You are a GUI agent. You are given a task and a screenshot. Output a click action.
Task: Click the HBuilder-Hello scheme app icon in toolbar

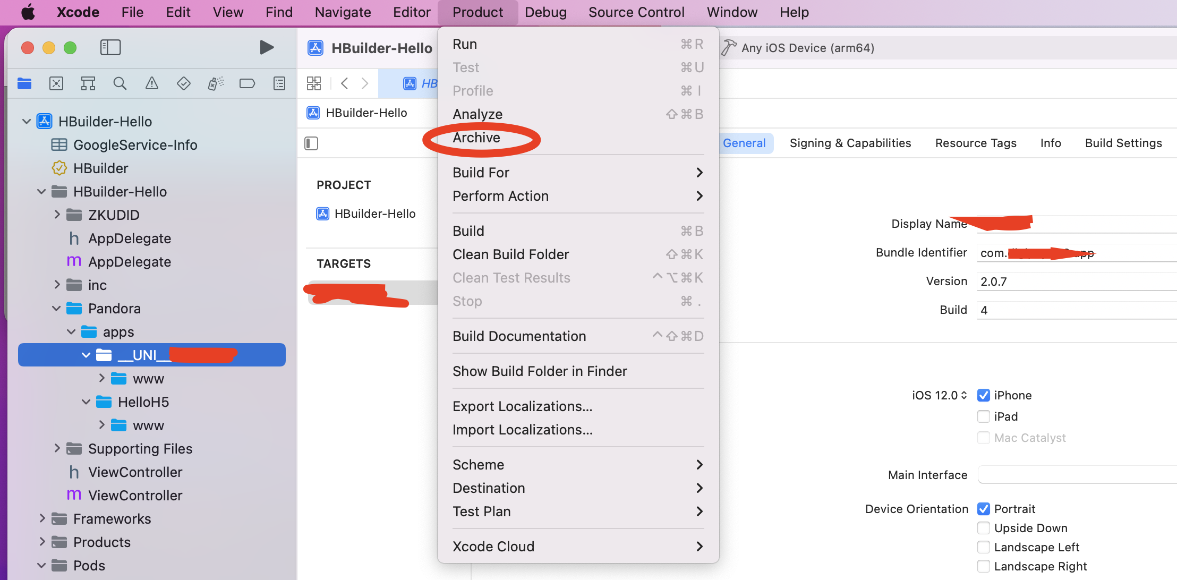click(315, 48)
